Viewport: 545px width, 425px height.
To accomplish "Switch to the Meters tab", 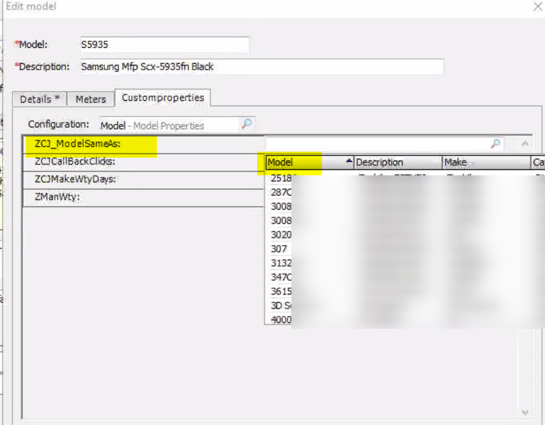I will 91,99.
